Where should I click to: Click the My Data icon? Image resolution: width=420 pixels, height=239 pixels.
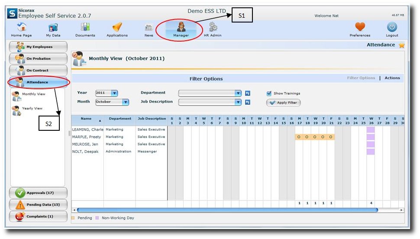pyautogui.click(x=53, y=28)
